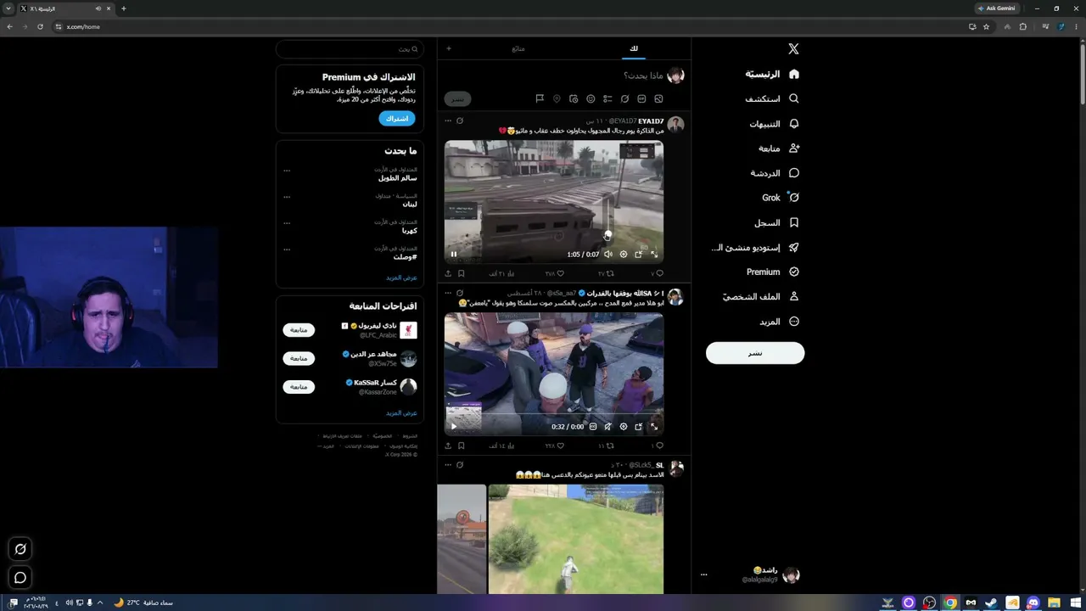Unmute the xSa_aa7 video
Screen dimensions: 1086x611
[x=608, y=426]
